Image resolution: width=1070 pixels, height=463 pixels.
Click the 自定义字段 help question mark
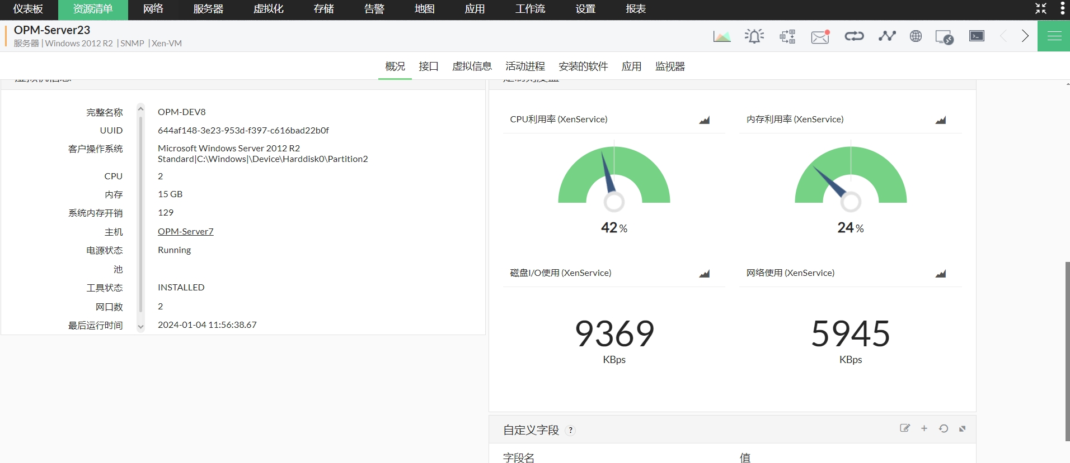[x=570, y=430]
